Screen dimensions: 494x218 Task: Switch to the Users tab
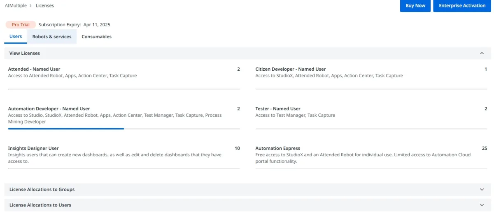(16, 37)
